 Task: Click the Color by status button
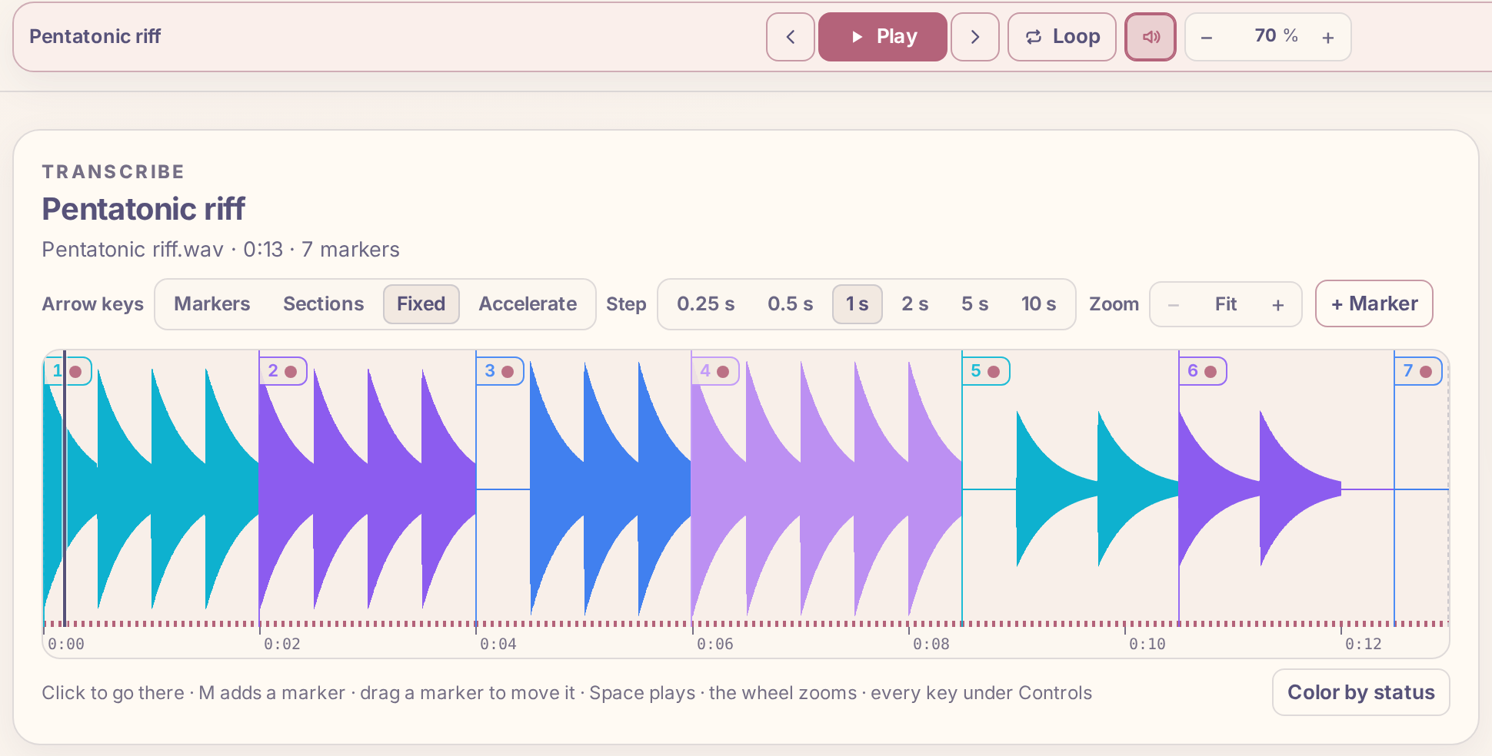click(x=1360, y=692)
